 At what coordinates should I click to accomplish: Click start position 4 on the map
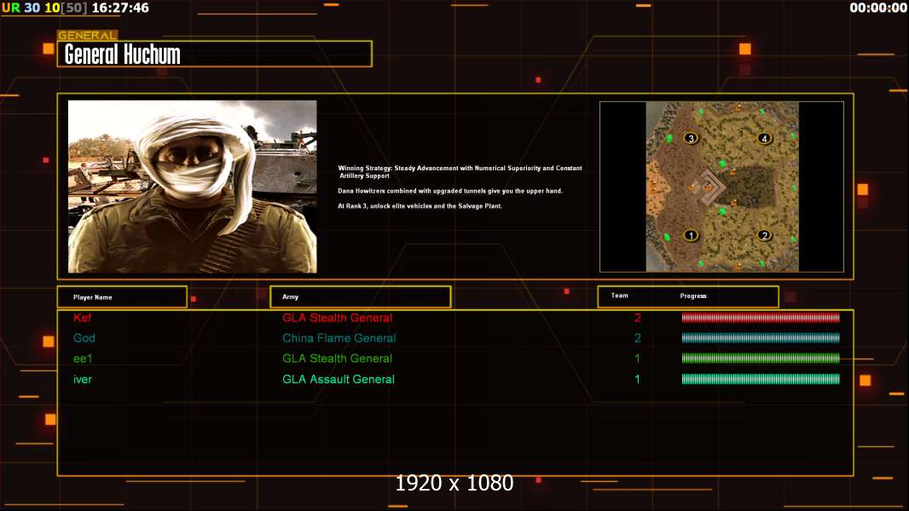[x=765, y=138]
